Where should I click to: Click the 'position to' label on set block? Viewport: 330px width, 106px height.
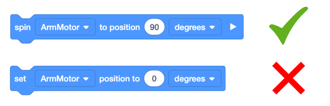point(119,79)
